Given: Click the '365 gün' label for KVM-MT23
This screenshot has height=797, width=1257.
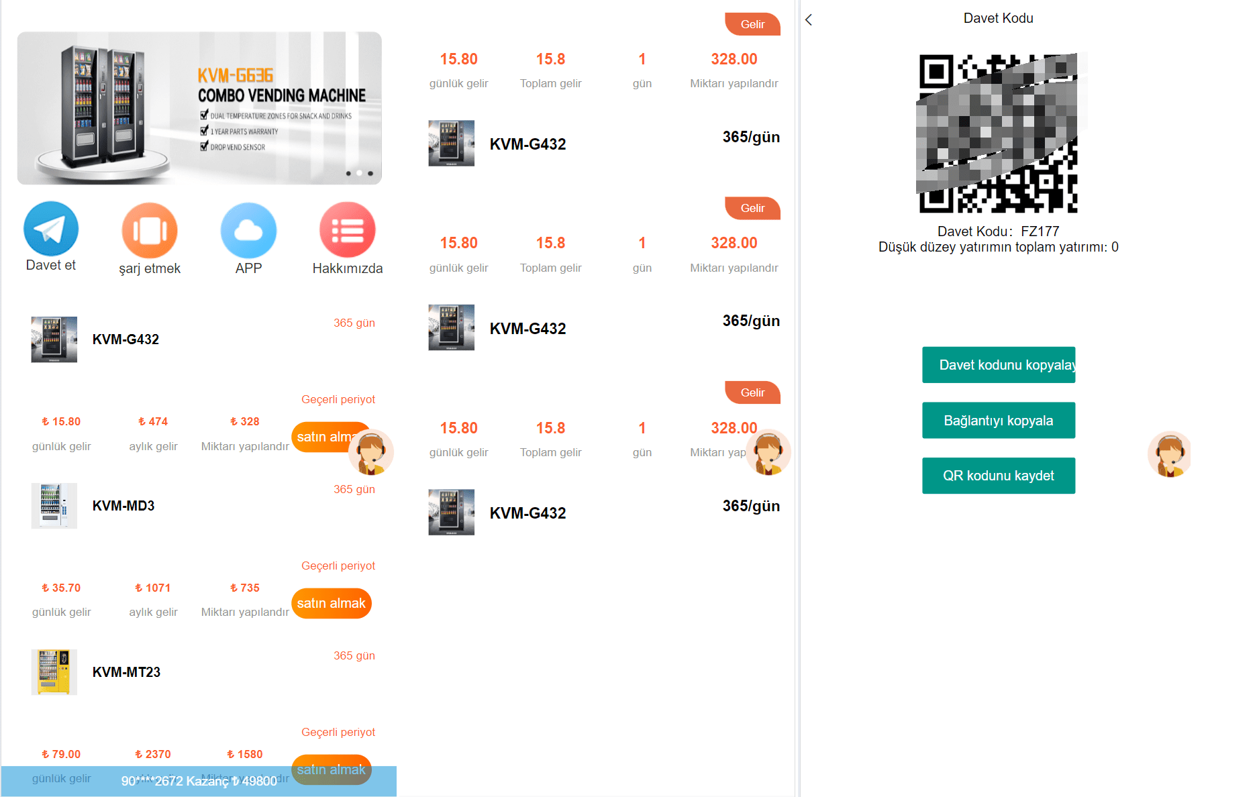Looking at the screenshot, I should [x=354, y=655].
